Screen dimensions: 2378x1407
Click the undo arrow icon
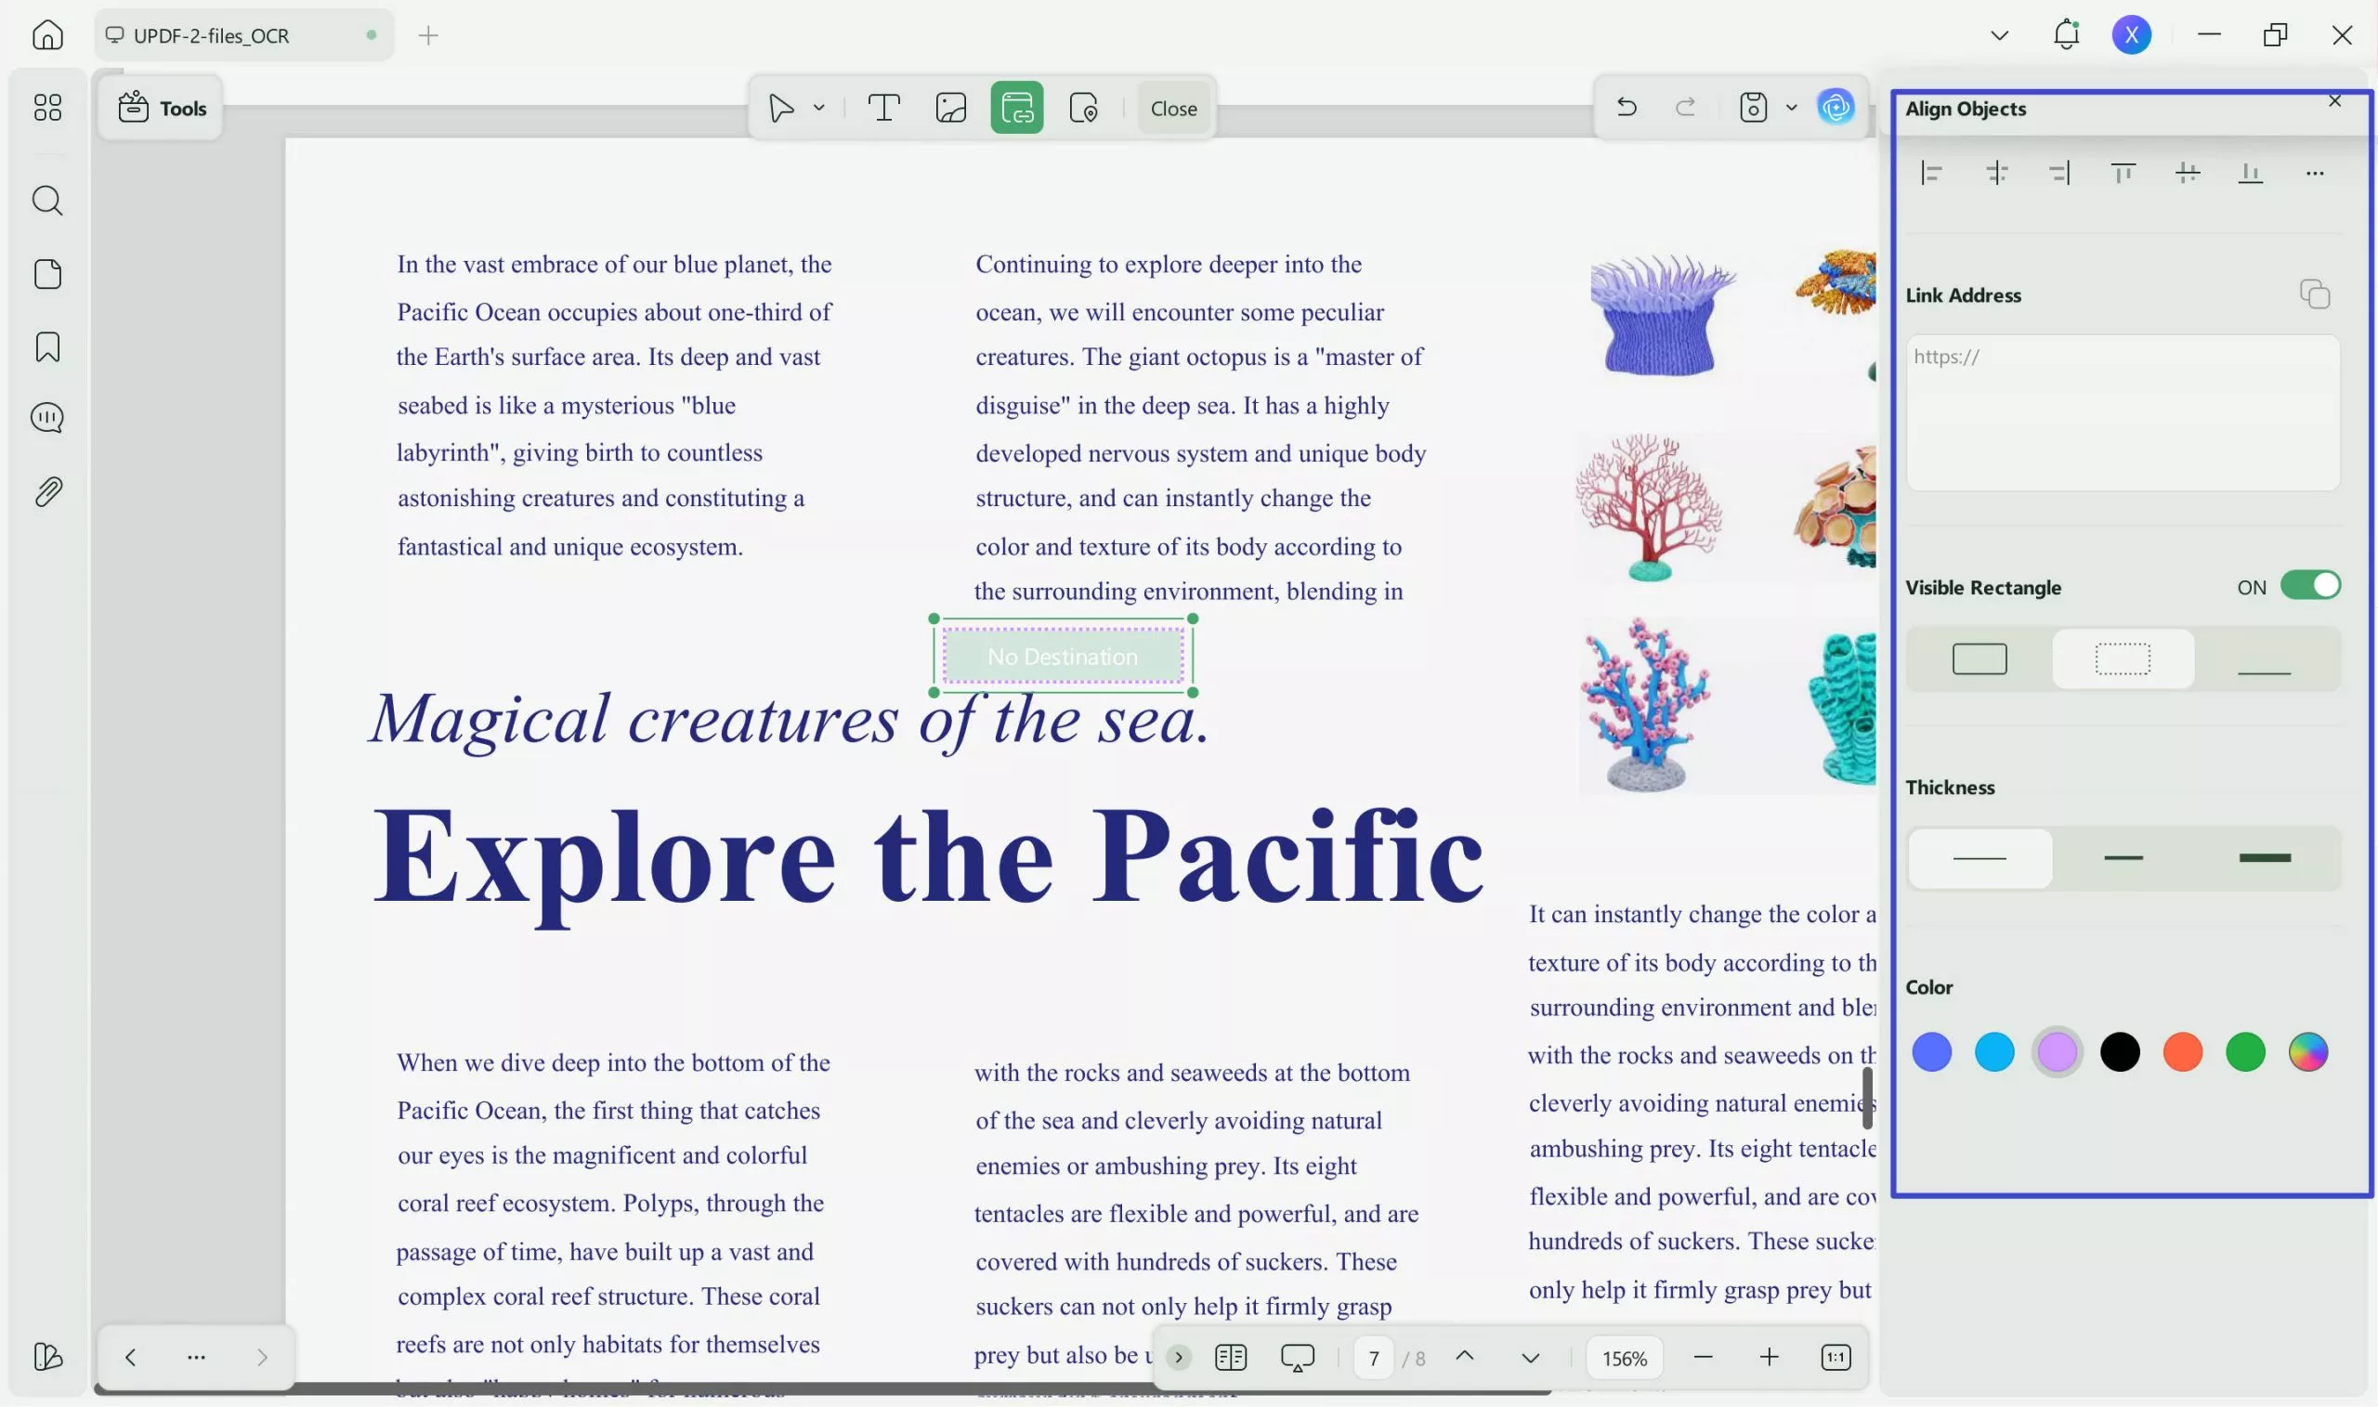(1627, 107)
